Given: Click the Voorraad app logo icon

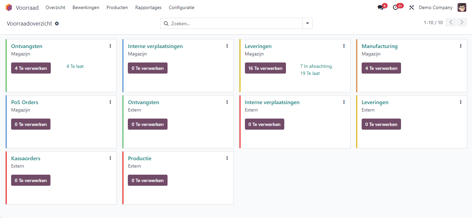Looking at the screenshot, I should tap(9, 7).
